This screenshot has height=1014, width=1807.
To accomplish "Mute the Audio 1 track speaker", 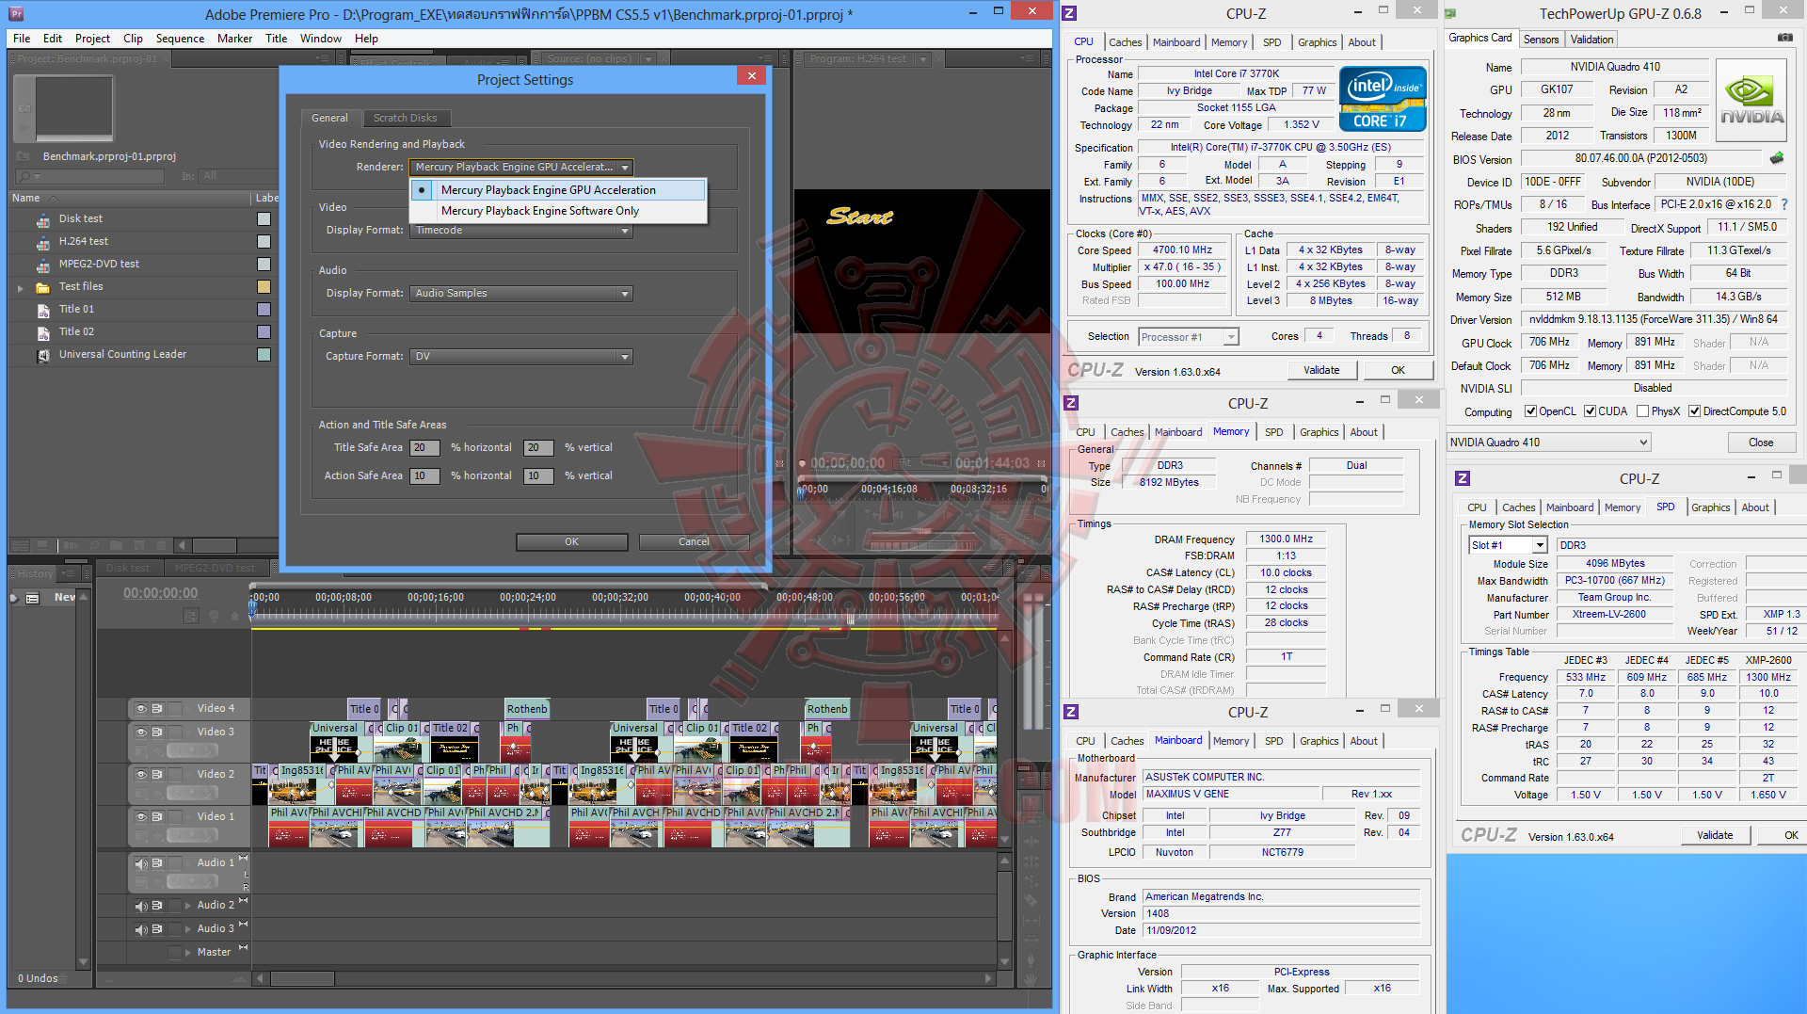I will pos(140,863).
